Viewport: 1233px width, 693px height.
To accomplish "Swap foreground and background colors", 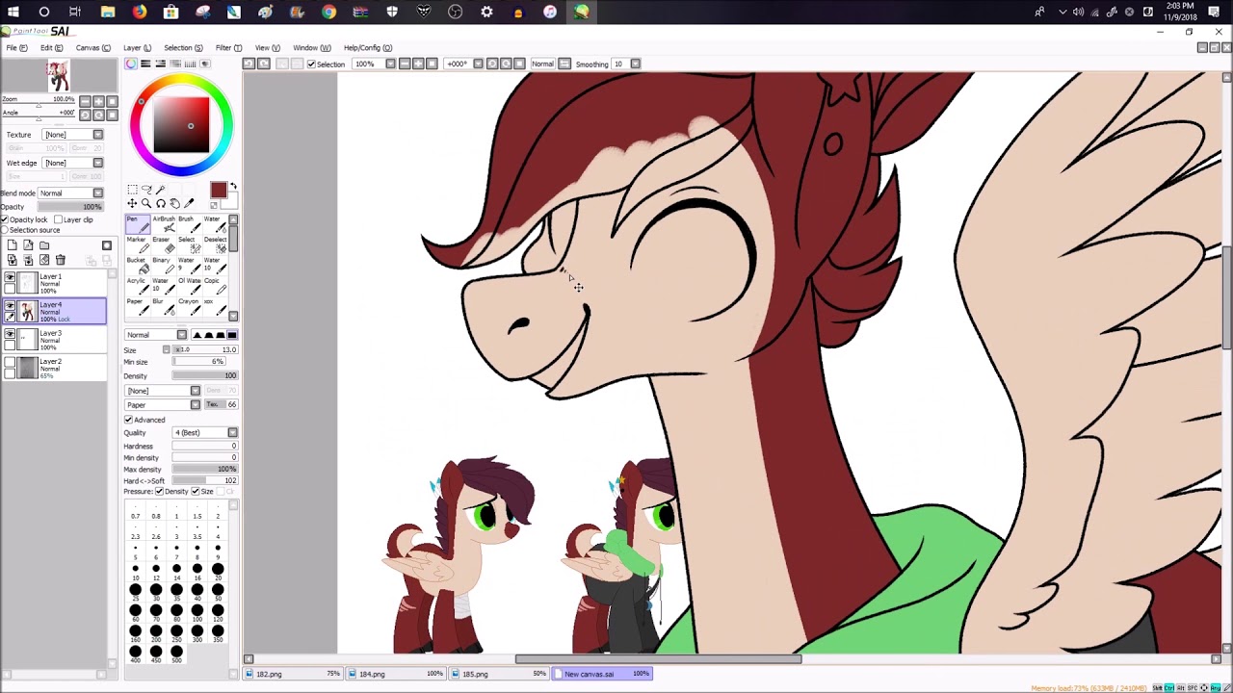I will coord(233,187).
